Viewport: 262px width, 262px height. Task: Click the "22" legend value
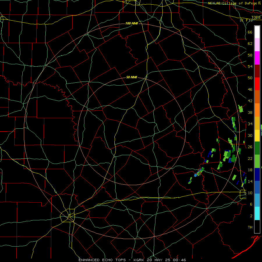click(x=250, y=159)
